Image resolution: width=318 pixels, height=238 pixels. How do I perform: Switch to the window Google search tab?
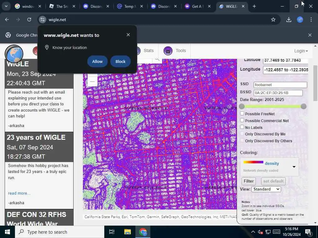(28, 6)
